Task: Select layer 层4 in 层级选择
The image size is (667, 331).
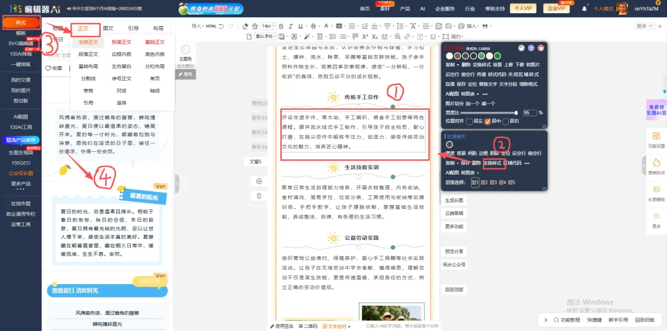Action: [x=502, y=183]
